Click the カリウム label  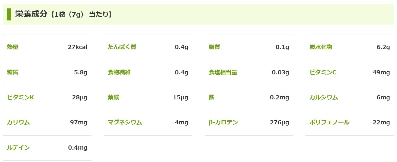[18, 122]
